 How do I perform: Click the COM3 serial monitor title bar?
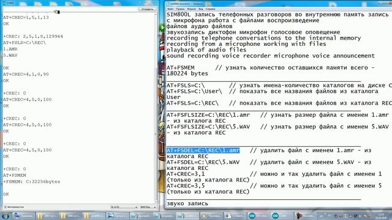tap(70, 2)
